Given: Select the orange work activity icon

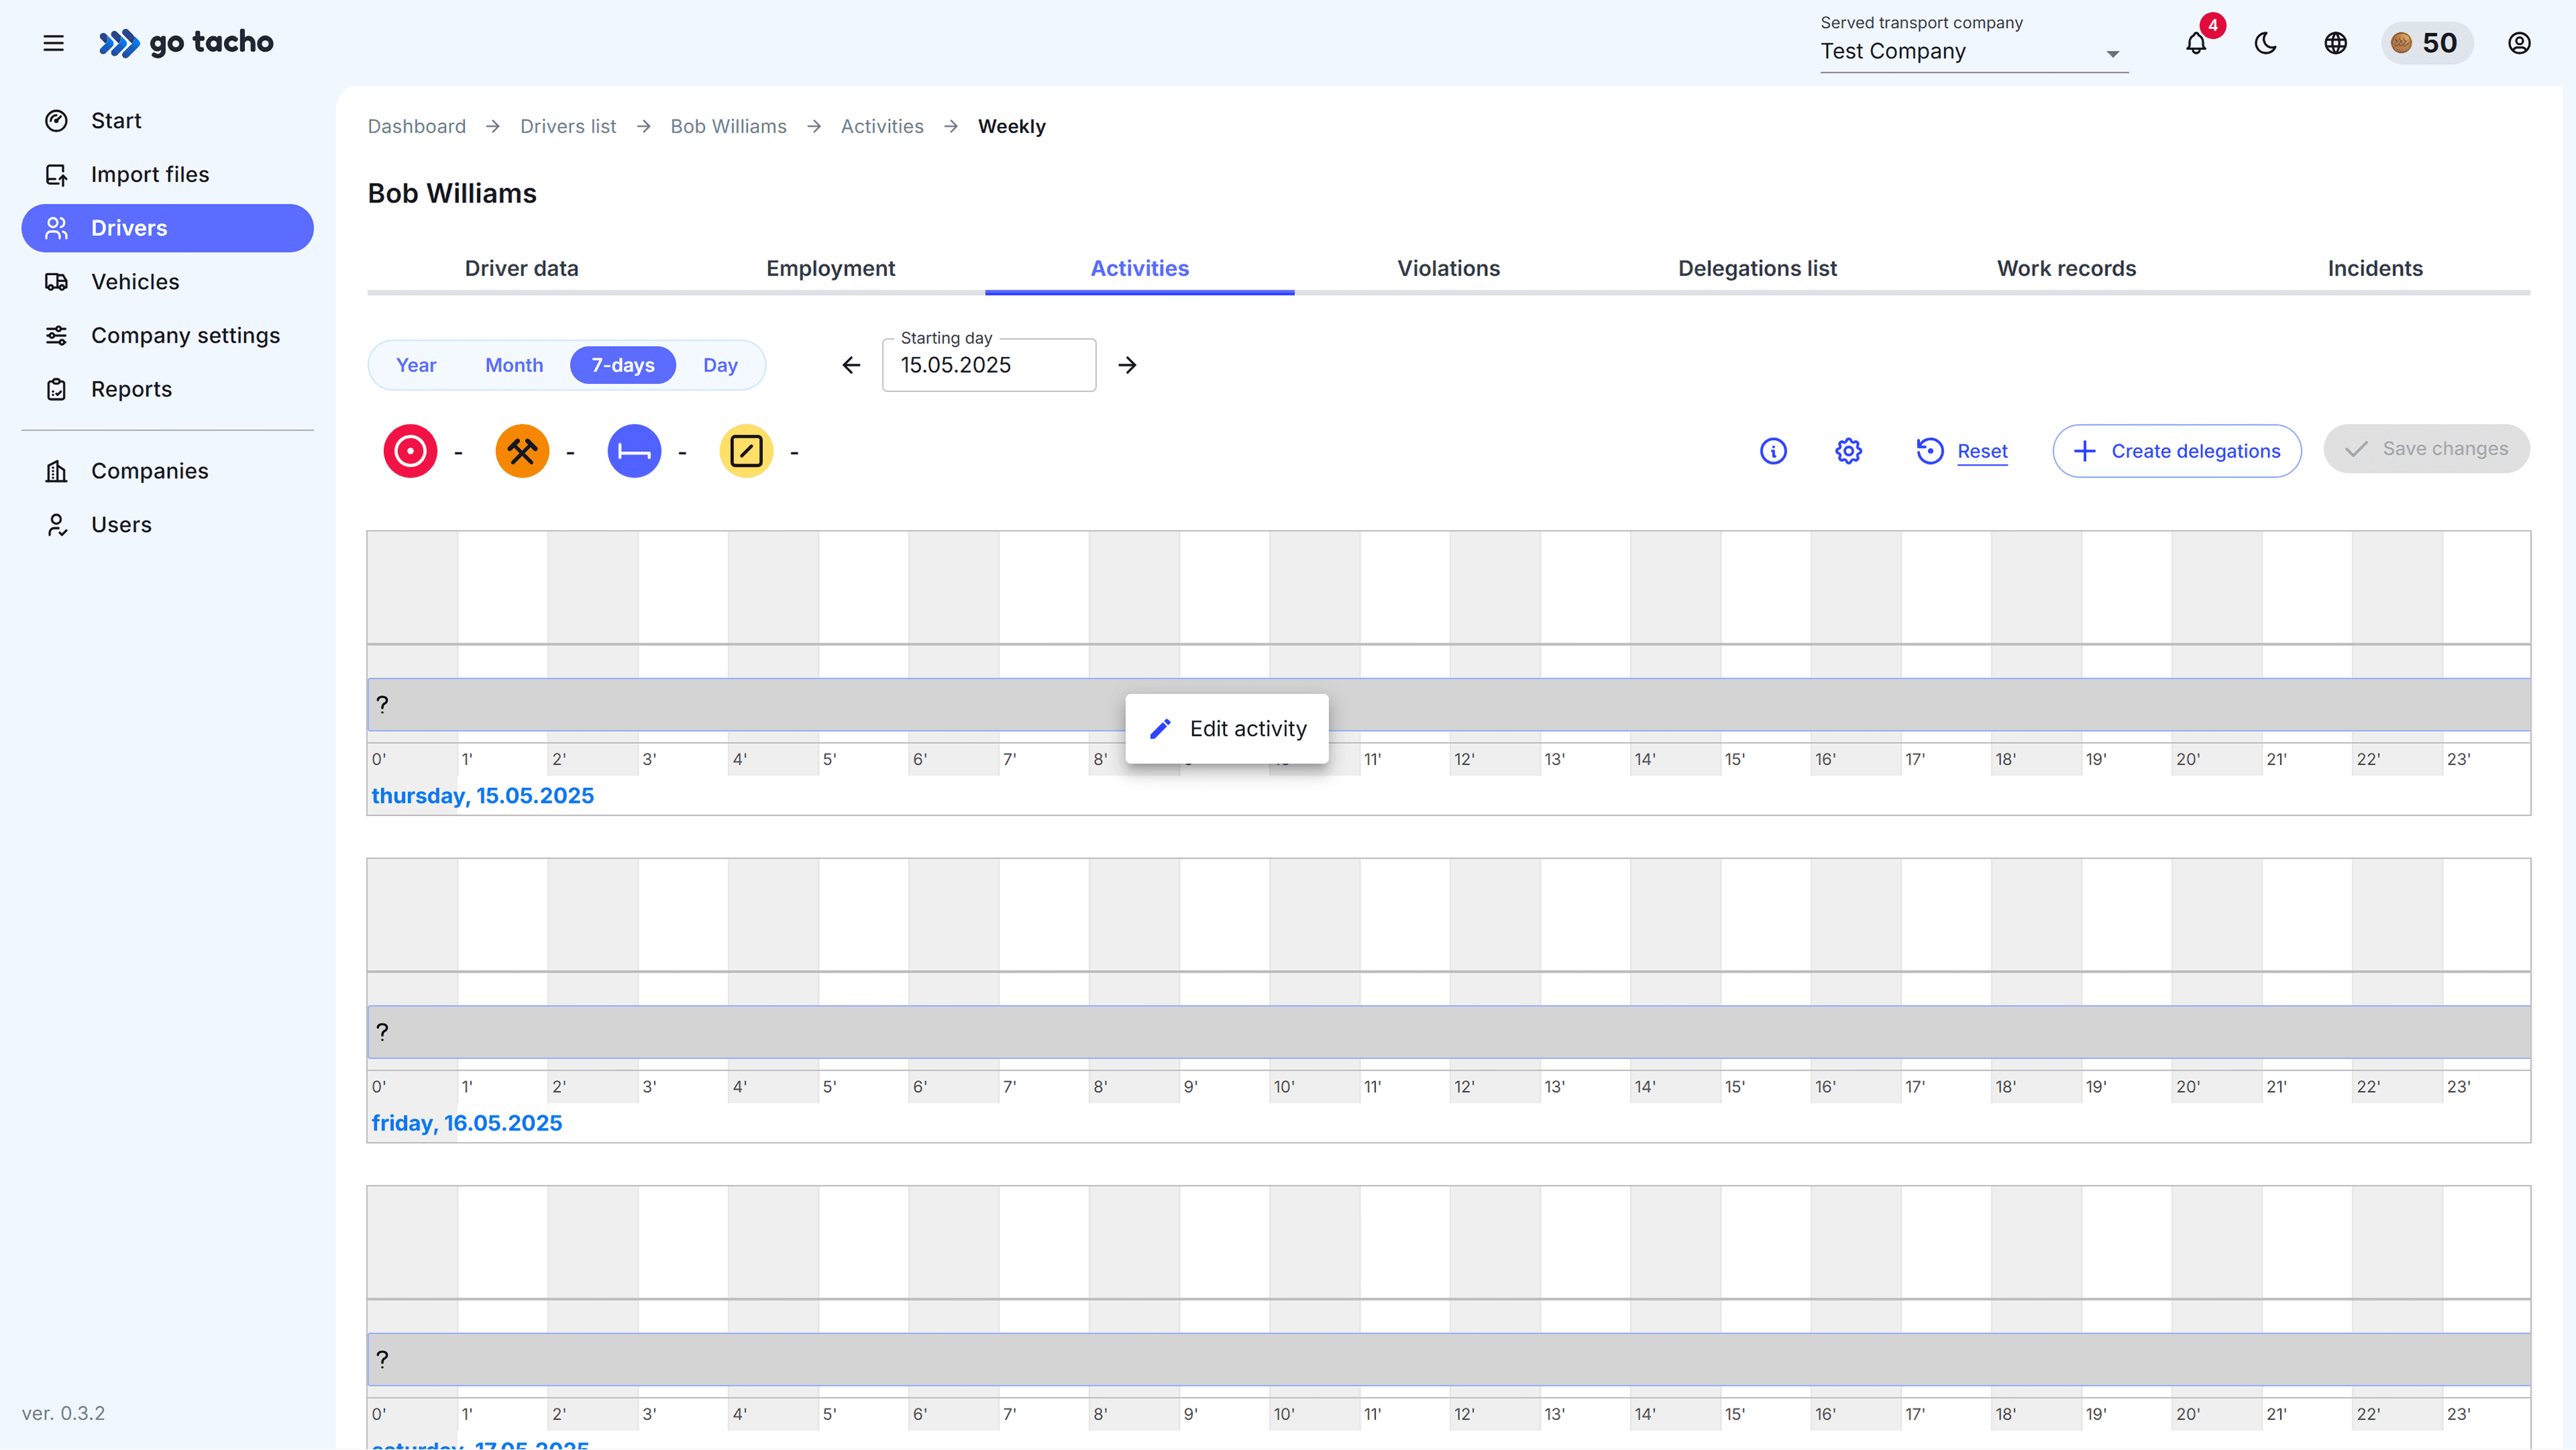Looking at the screenshot, I should tap(521, 451).
